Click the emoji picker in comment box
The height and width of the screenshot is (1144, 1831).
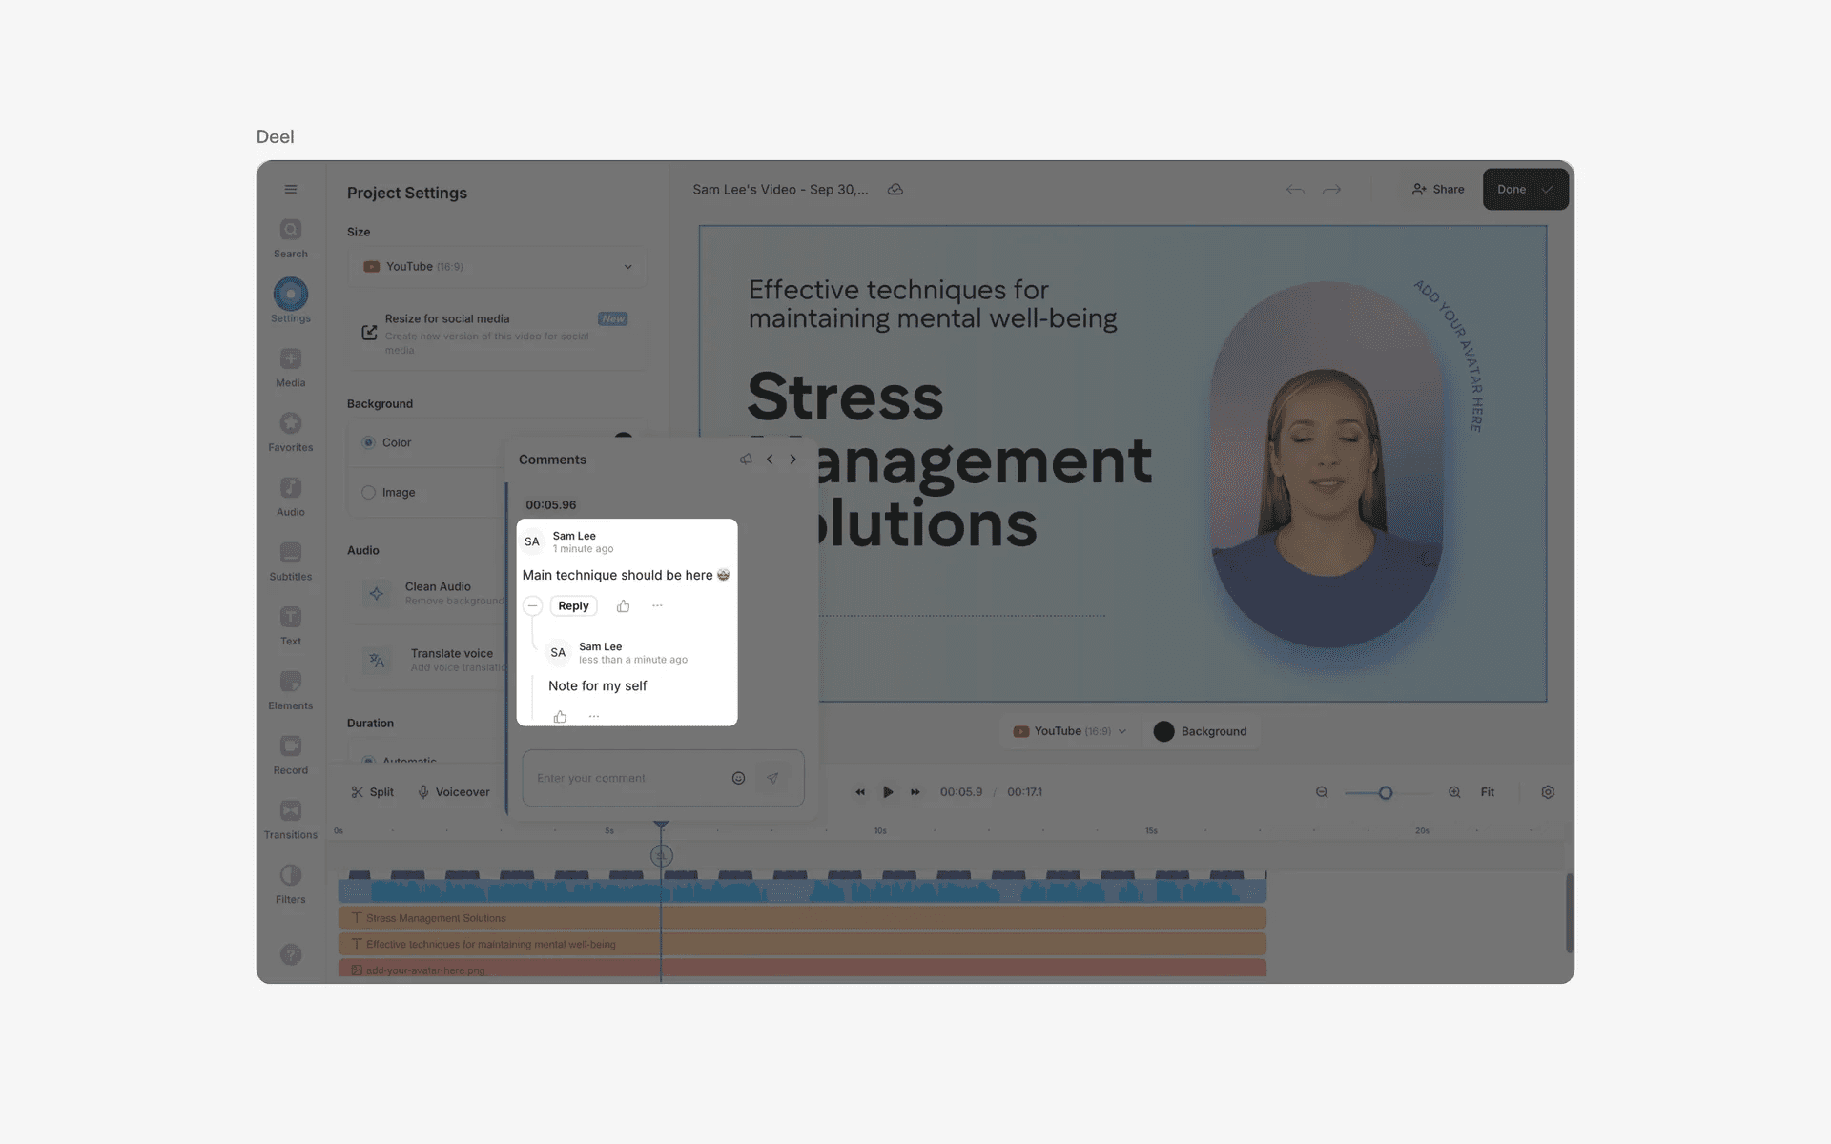738,778
